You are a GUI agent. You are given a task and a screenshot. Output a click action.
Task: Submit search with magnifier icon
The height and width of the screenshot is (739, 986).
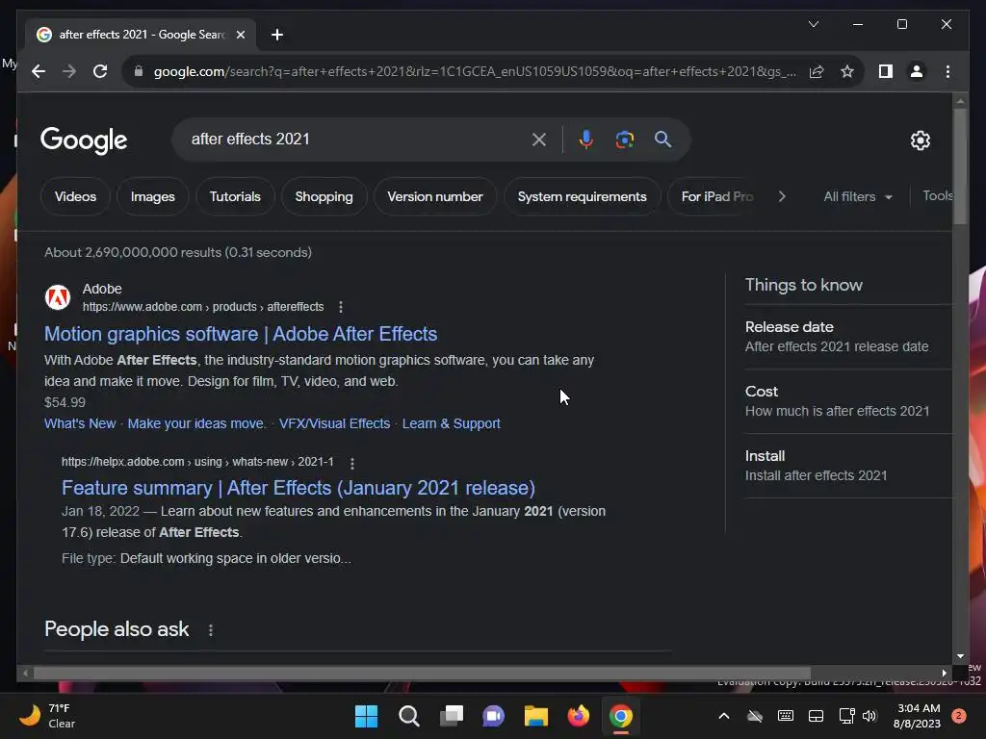pyautogui.click(x=662, y=140)
